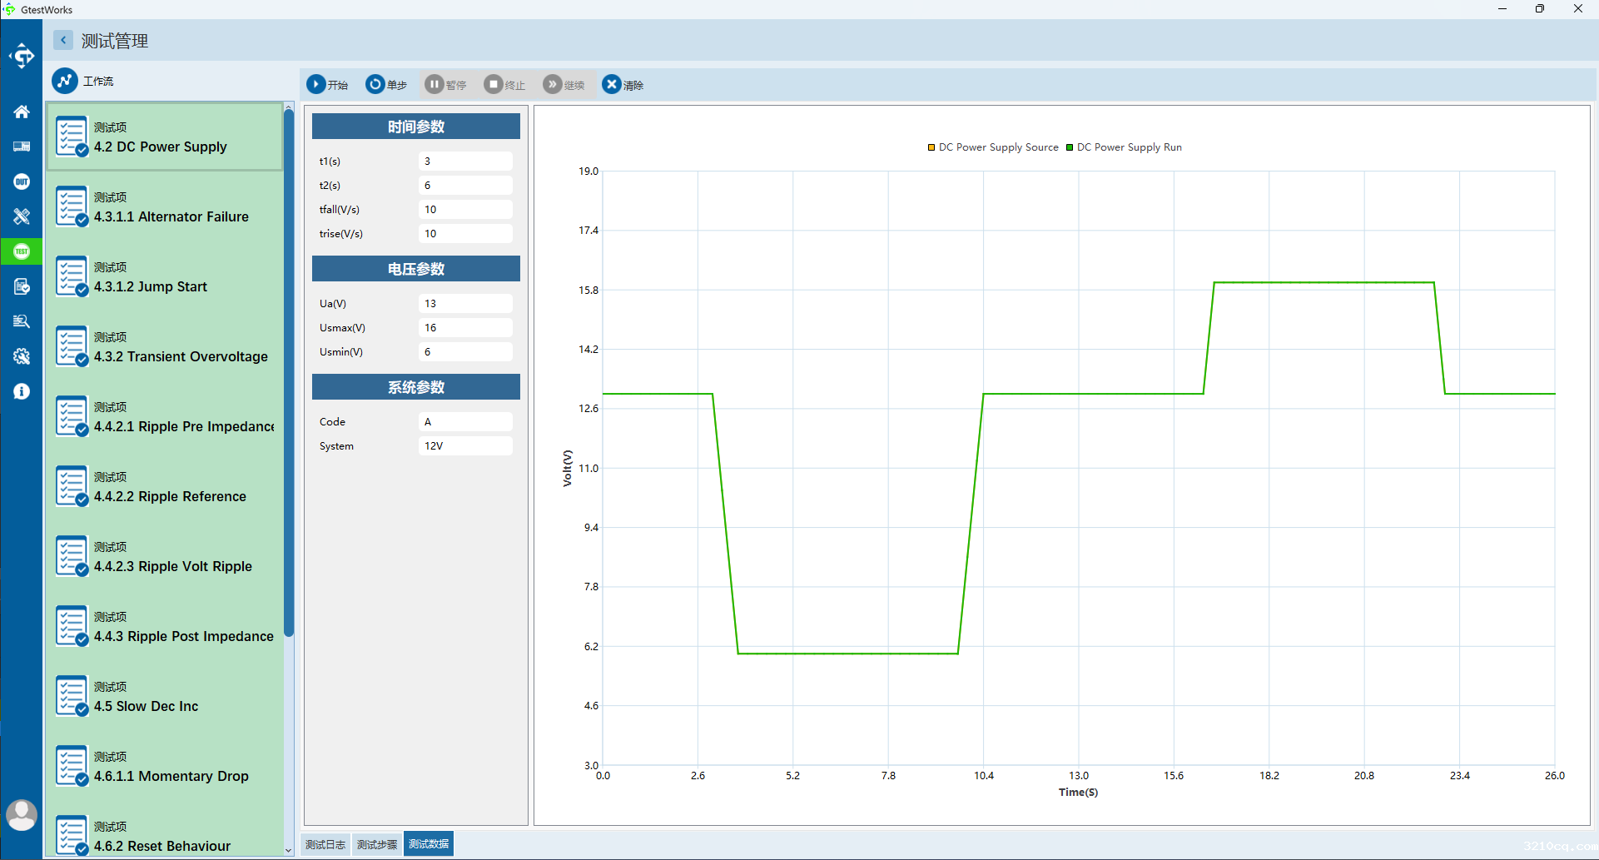
Task: Open the instrument device icon in sidebar
Action: pos(22,147)
